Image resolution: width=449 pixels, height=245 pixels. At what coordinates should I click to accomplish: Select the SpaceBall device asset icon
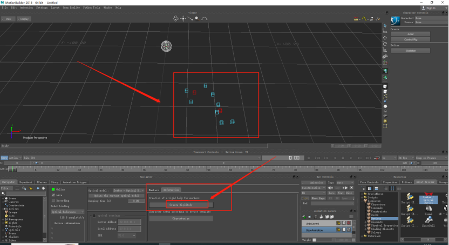tap(428, 220)
